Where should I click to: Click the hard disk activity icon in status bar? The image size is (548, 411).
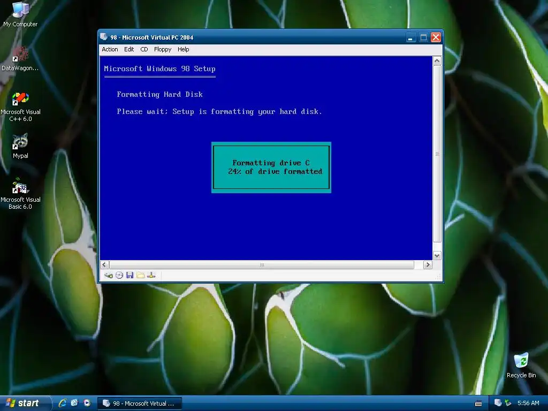108,276
